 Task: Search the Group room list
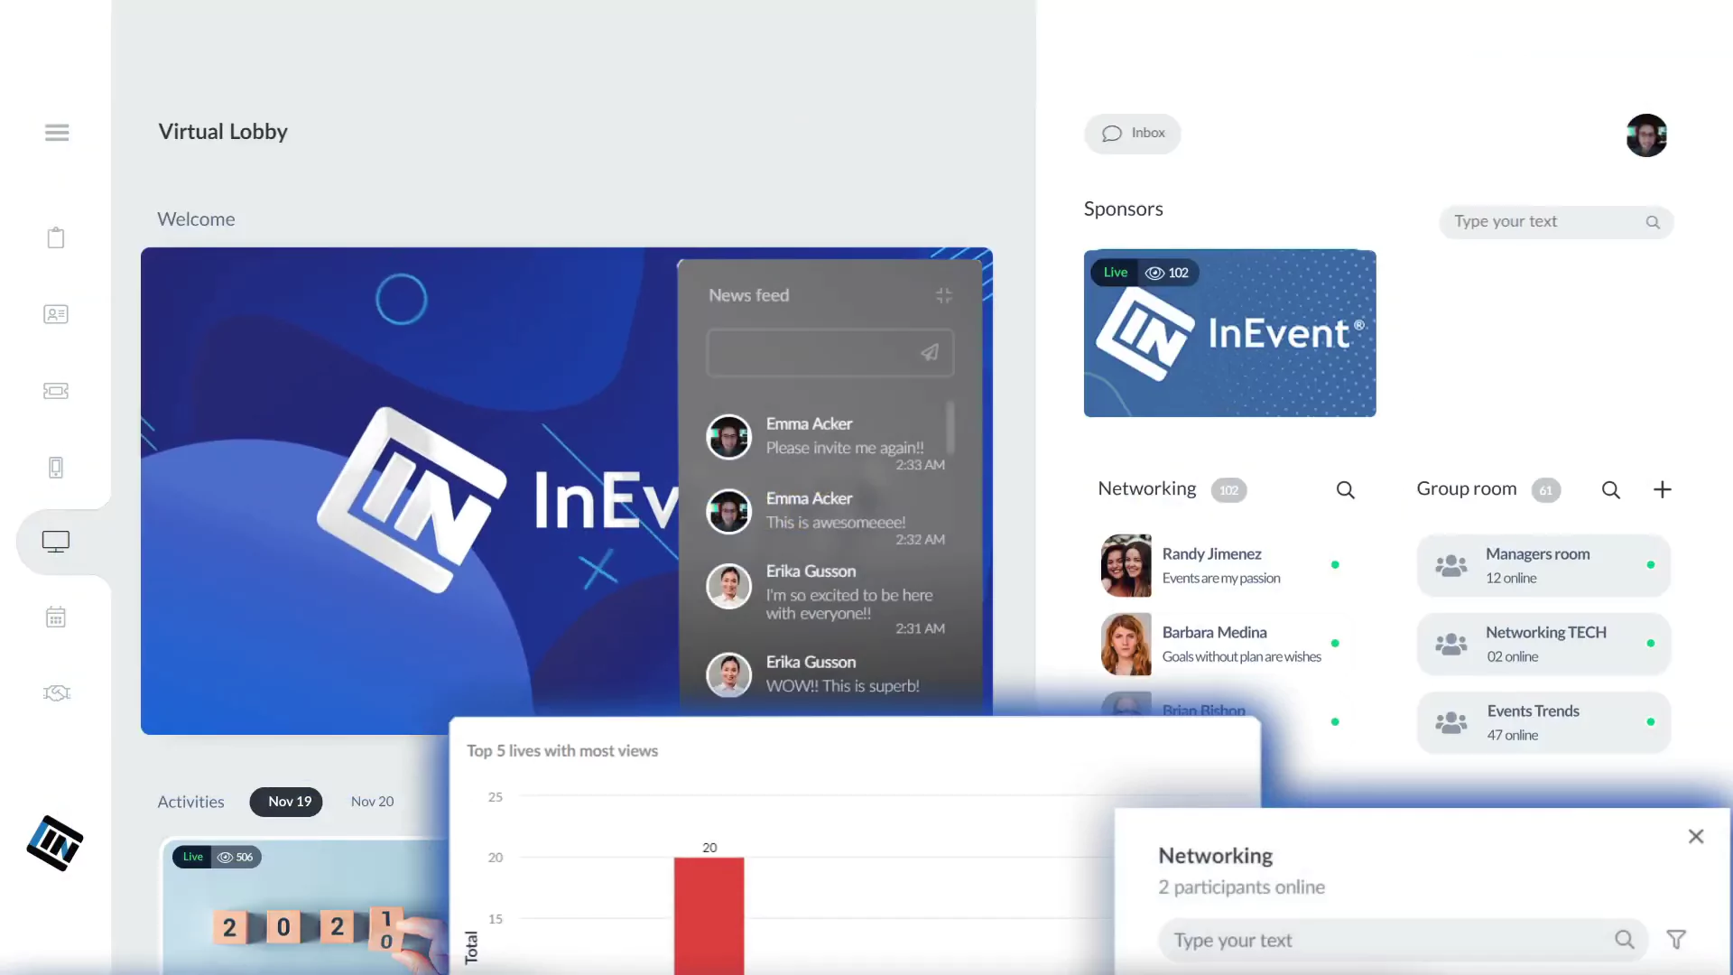pos(1611,490)
